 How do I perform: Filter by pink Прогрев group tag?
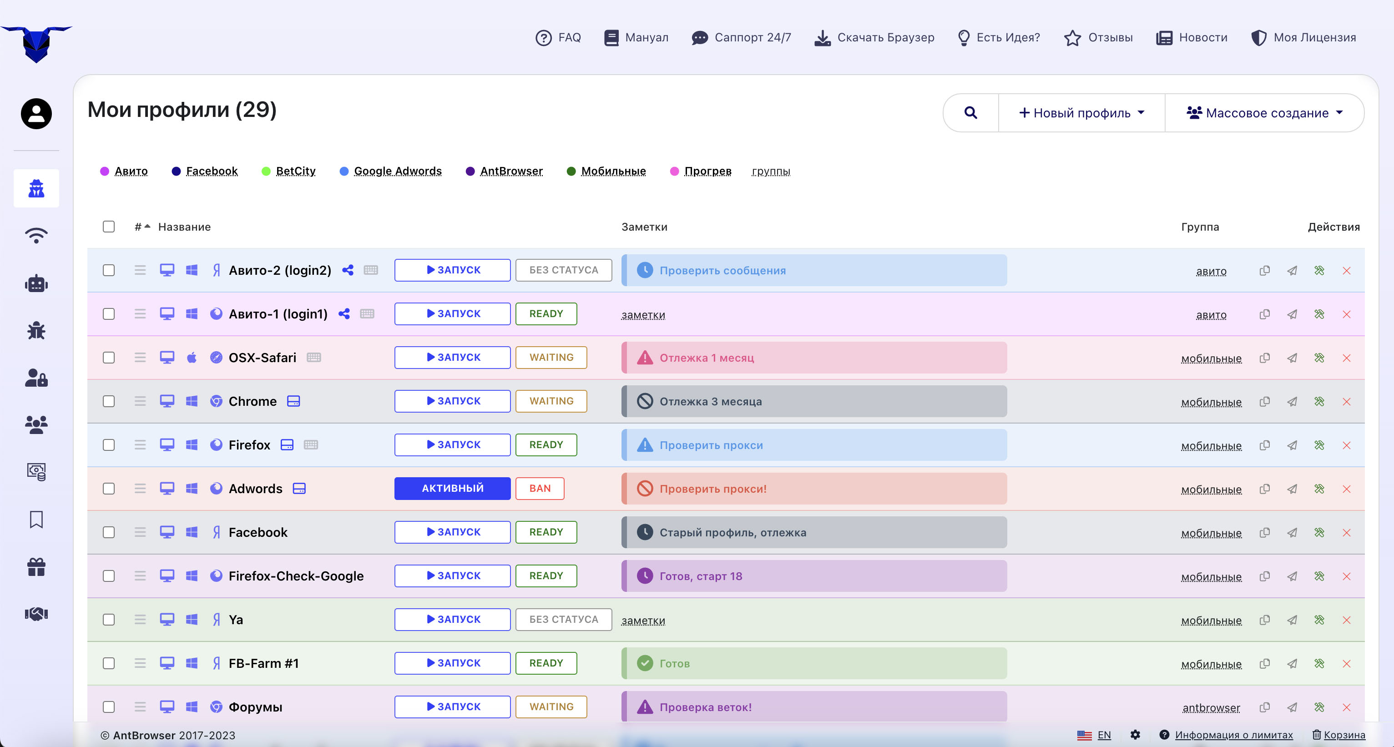pyautogui.click(x=707, y=171)
